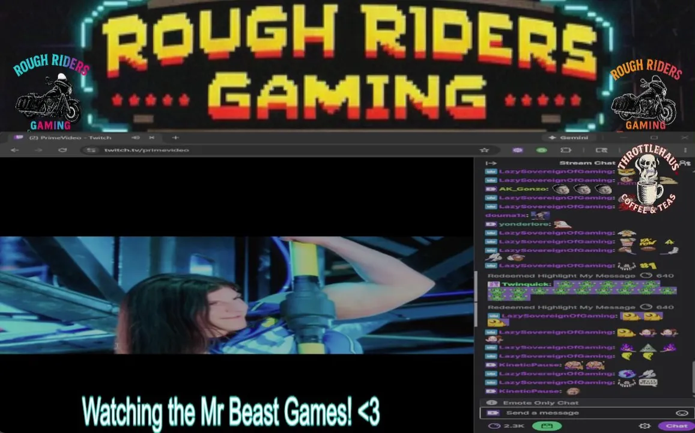
Task: Click the yonderlore username in chat
Action: coord(524,224)
